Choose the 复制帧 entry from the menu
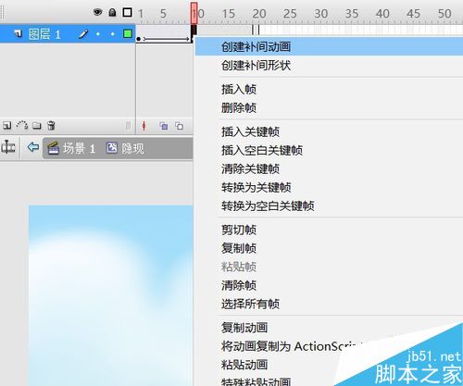463x386 pixels. point(329,248)
